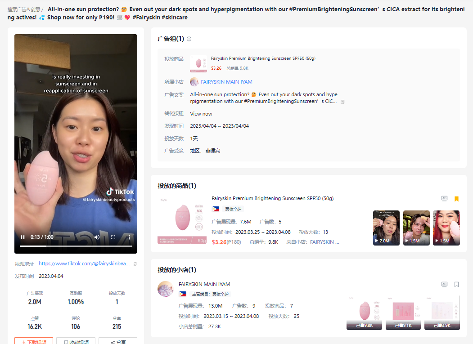Enter fullscreen mode on the video player

click(x=113, y=237)
